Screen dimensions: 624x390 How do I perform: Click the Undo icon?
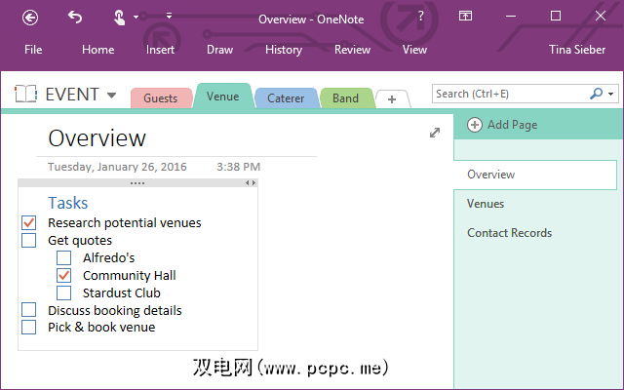pyautogui.click(x=75, y=18)
